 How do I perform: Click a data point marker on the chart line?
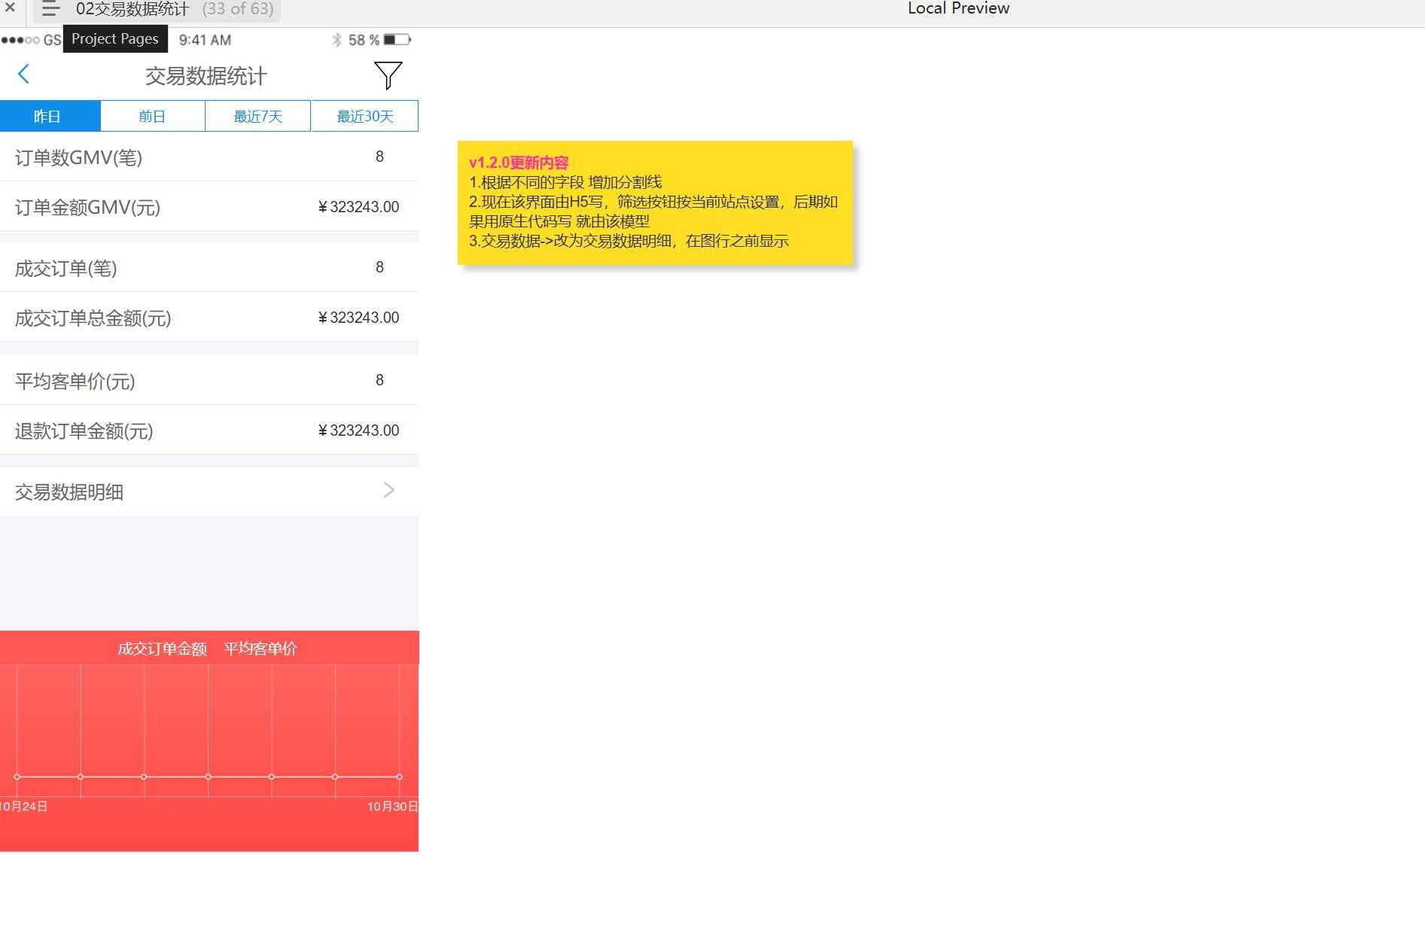[207, 776]
